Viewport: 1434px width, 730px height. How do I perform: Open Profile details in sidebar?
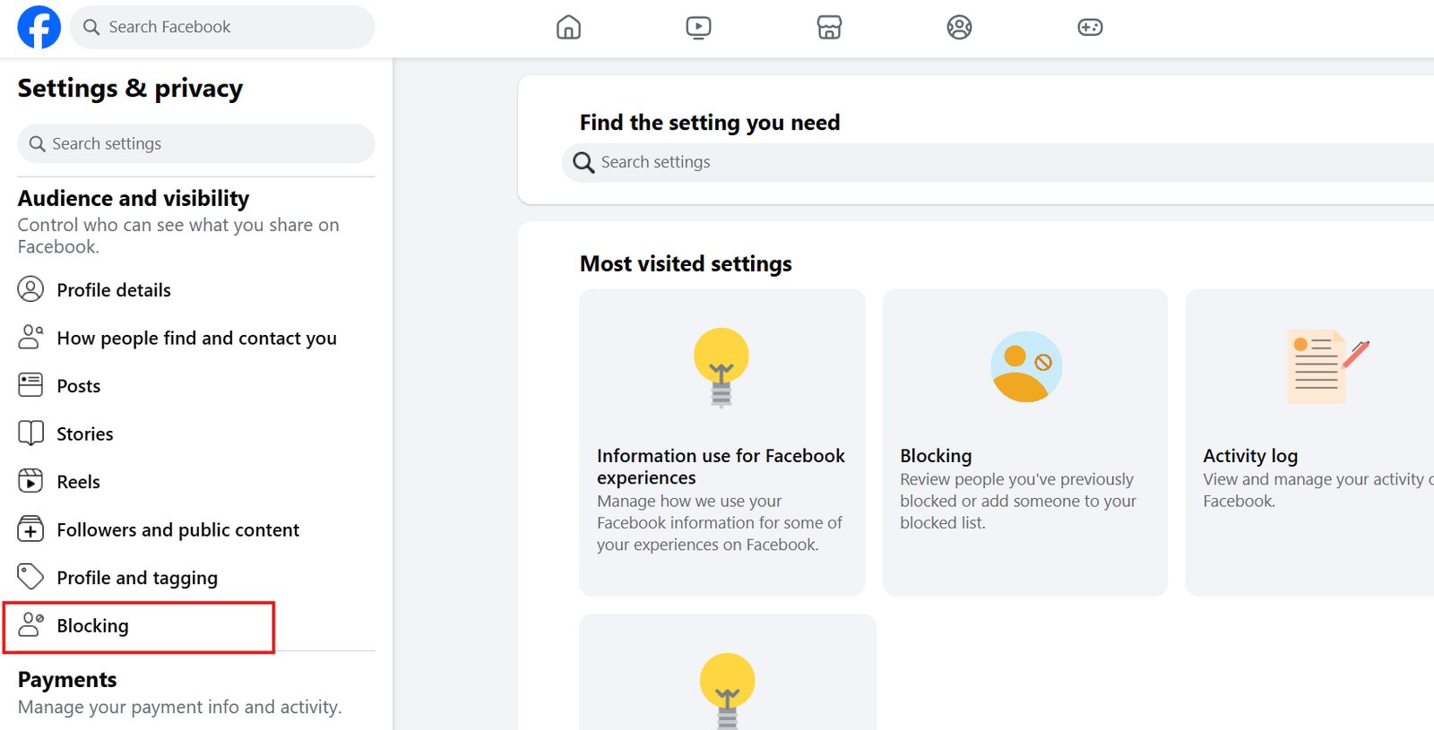[x=113, y=290]
